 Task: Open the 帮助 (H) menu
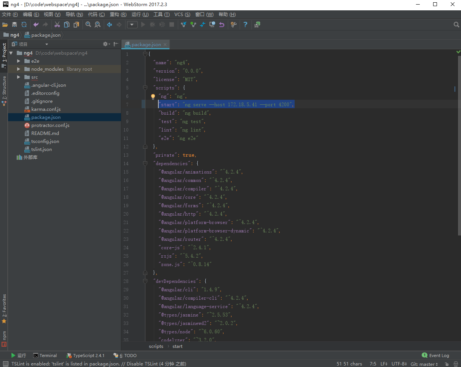[x=227, y=15]
